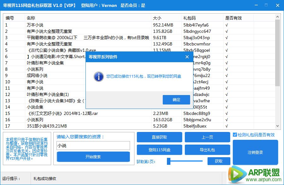284x185 pixels.
Task: Click the vertical scrollbar thumb
Action: (277, 52)
